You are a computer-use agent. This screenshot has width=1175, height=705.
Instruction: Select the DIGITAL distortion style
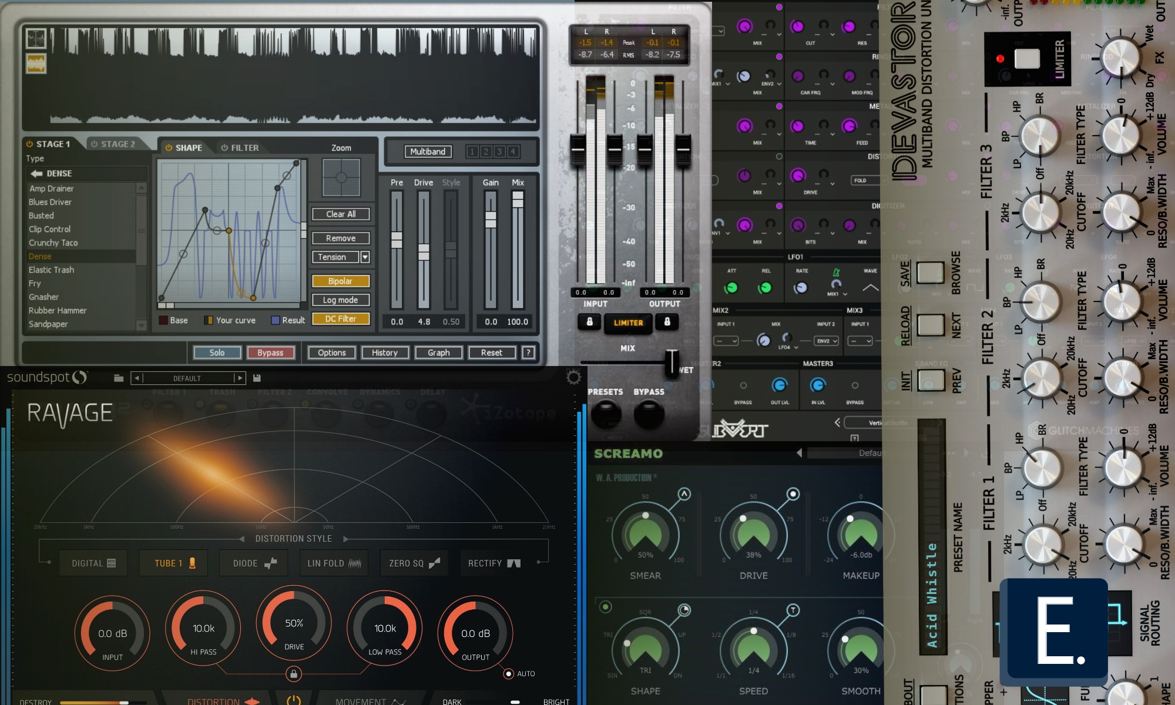93,563
